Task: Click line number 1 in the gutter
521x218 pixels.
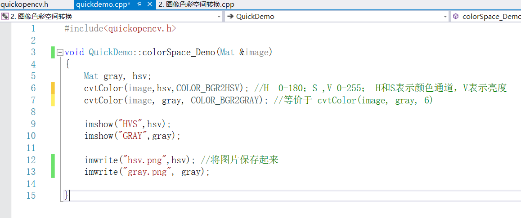Action: (32, 28)
